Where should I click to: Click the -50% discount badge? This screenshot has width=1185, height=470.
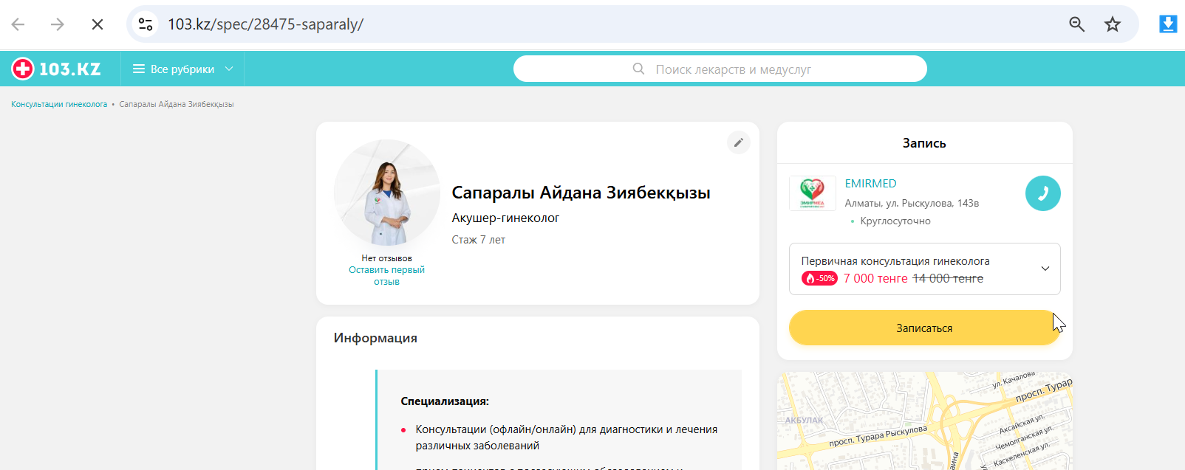(819, 278)
